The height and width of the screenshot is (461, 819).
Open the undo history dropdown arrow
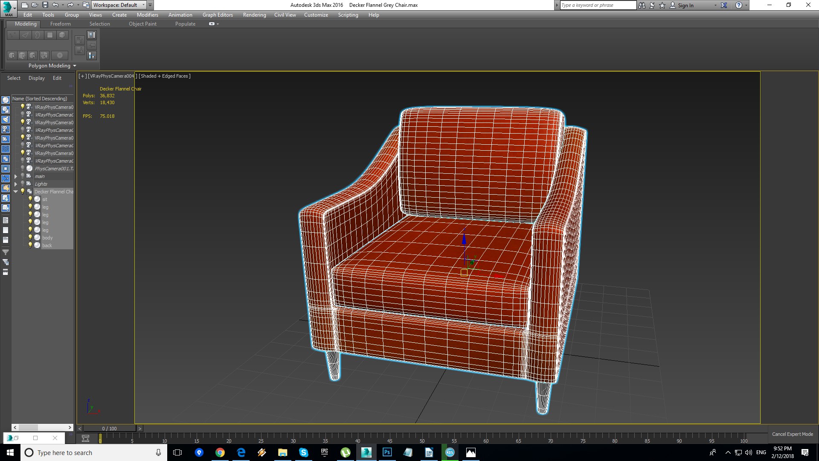point(63,5)
